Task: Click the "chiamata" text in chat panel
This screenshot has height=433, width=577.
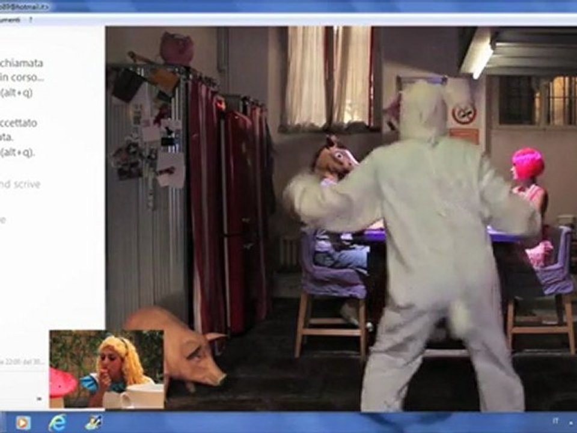Action: (x=22, y=63)
